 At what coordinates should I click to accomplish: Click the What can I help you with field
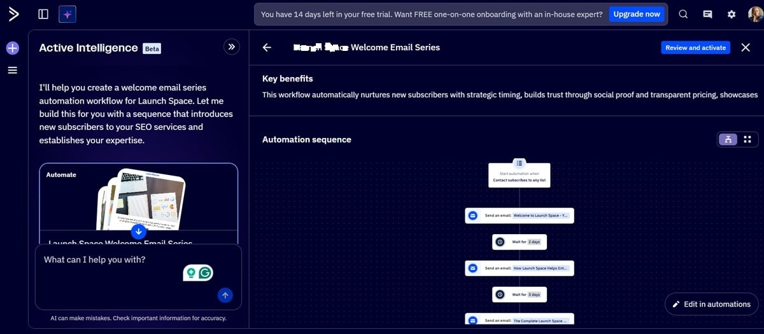[138, 277]
